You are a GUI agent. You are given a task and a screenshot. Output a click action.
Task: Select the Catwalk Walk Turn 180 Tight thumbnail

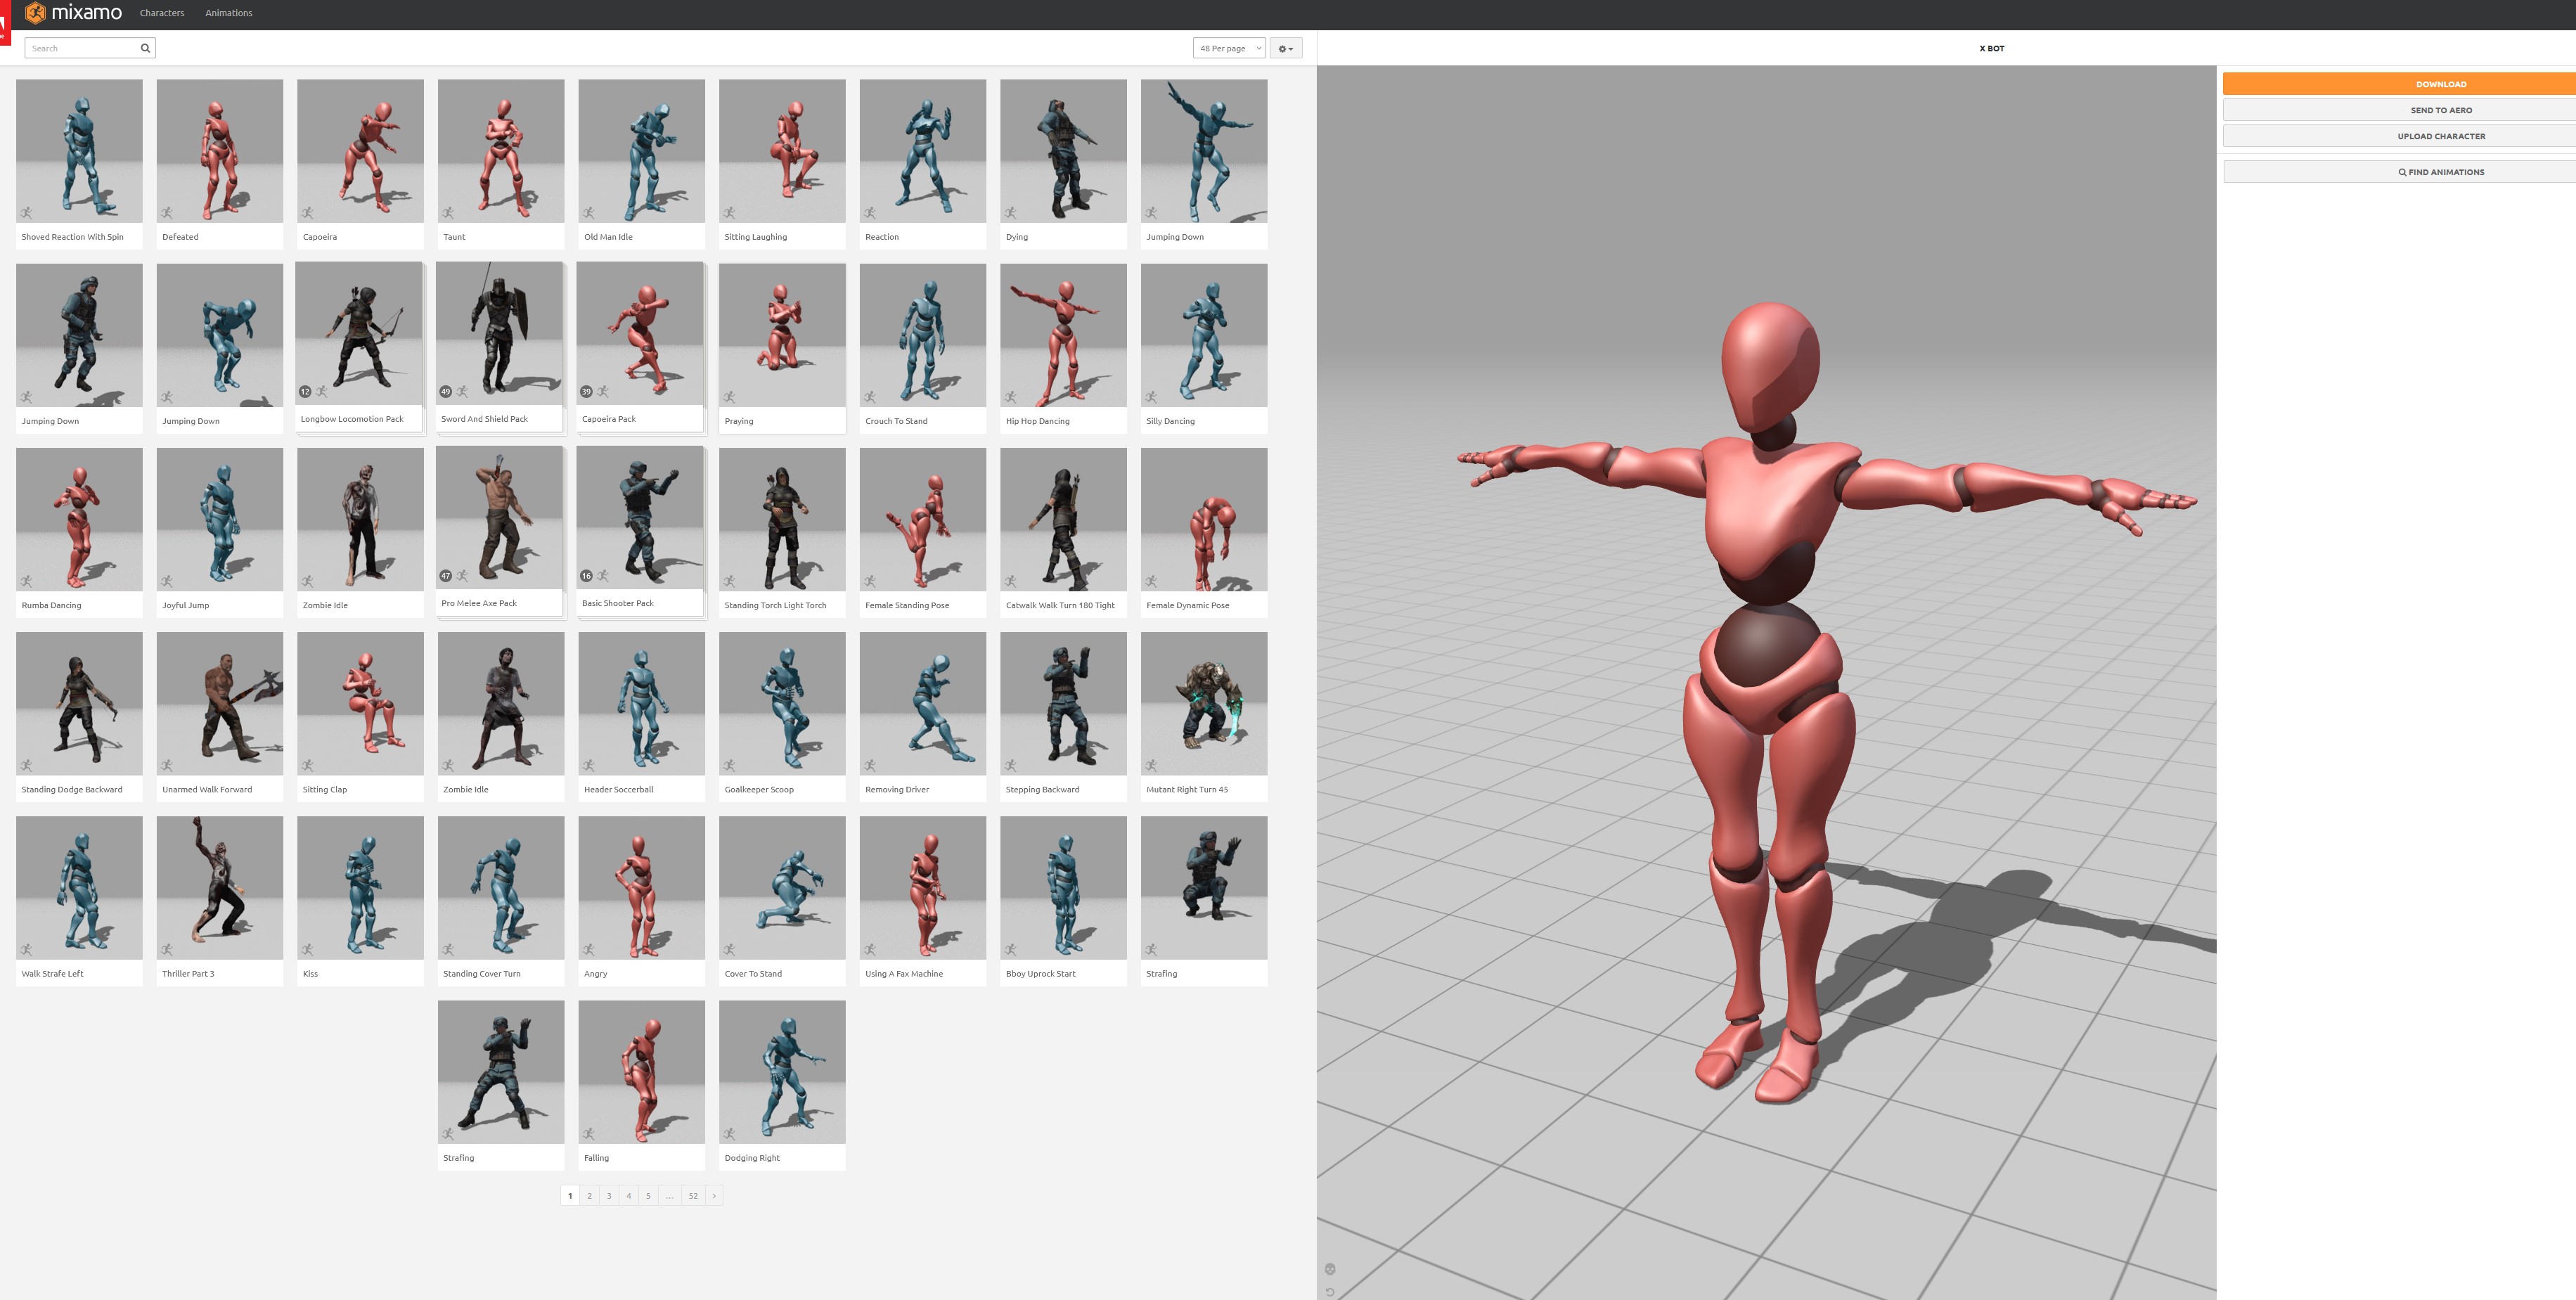pyautogui.click(x=1063, y=519)
